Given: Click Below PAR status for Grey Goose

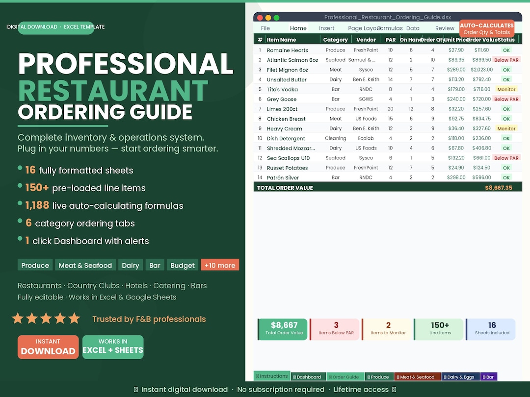Looking at the screenshot, I should (506, 99).
